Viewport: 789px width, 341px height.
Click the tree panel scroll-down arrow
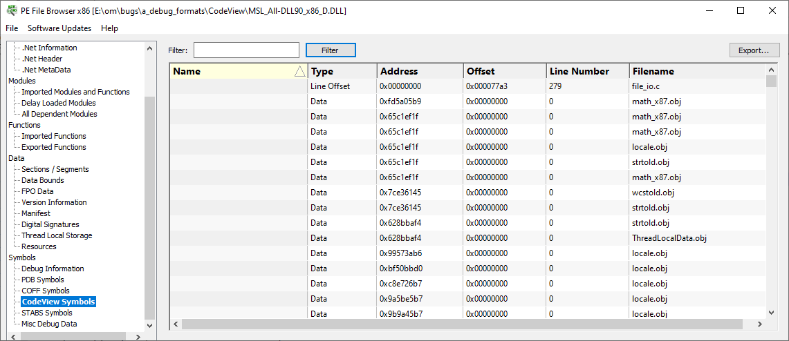[x=149, y=325]
